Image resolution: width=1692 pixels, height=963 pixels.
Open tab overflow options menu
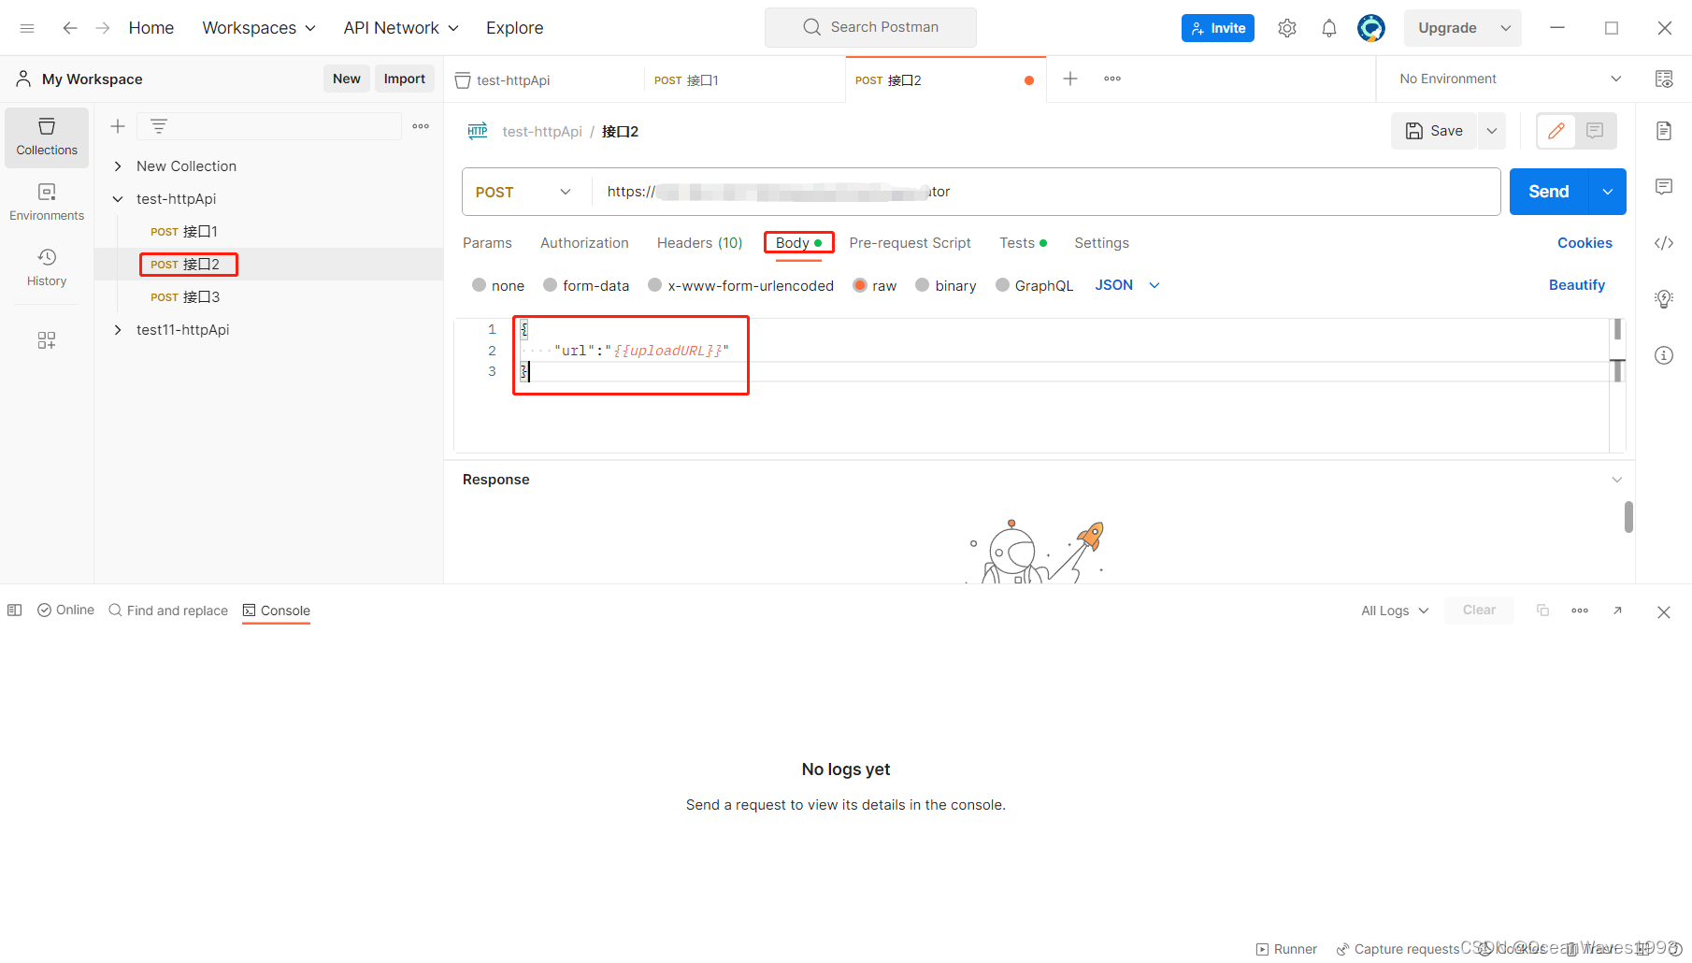tap(1112, 79)
